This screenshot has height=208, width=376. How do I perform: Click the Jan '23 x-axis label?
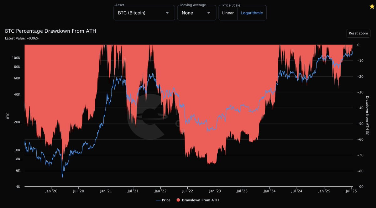[215, 191]
